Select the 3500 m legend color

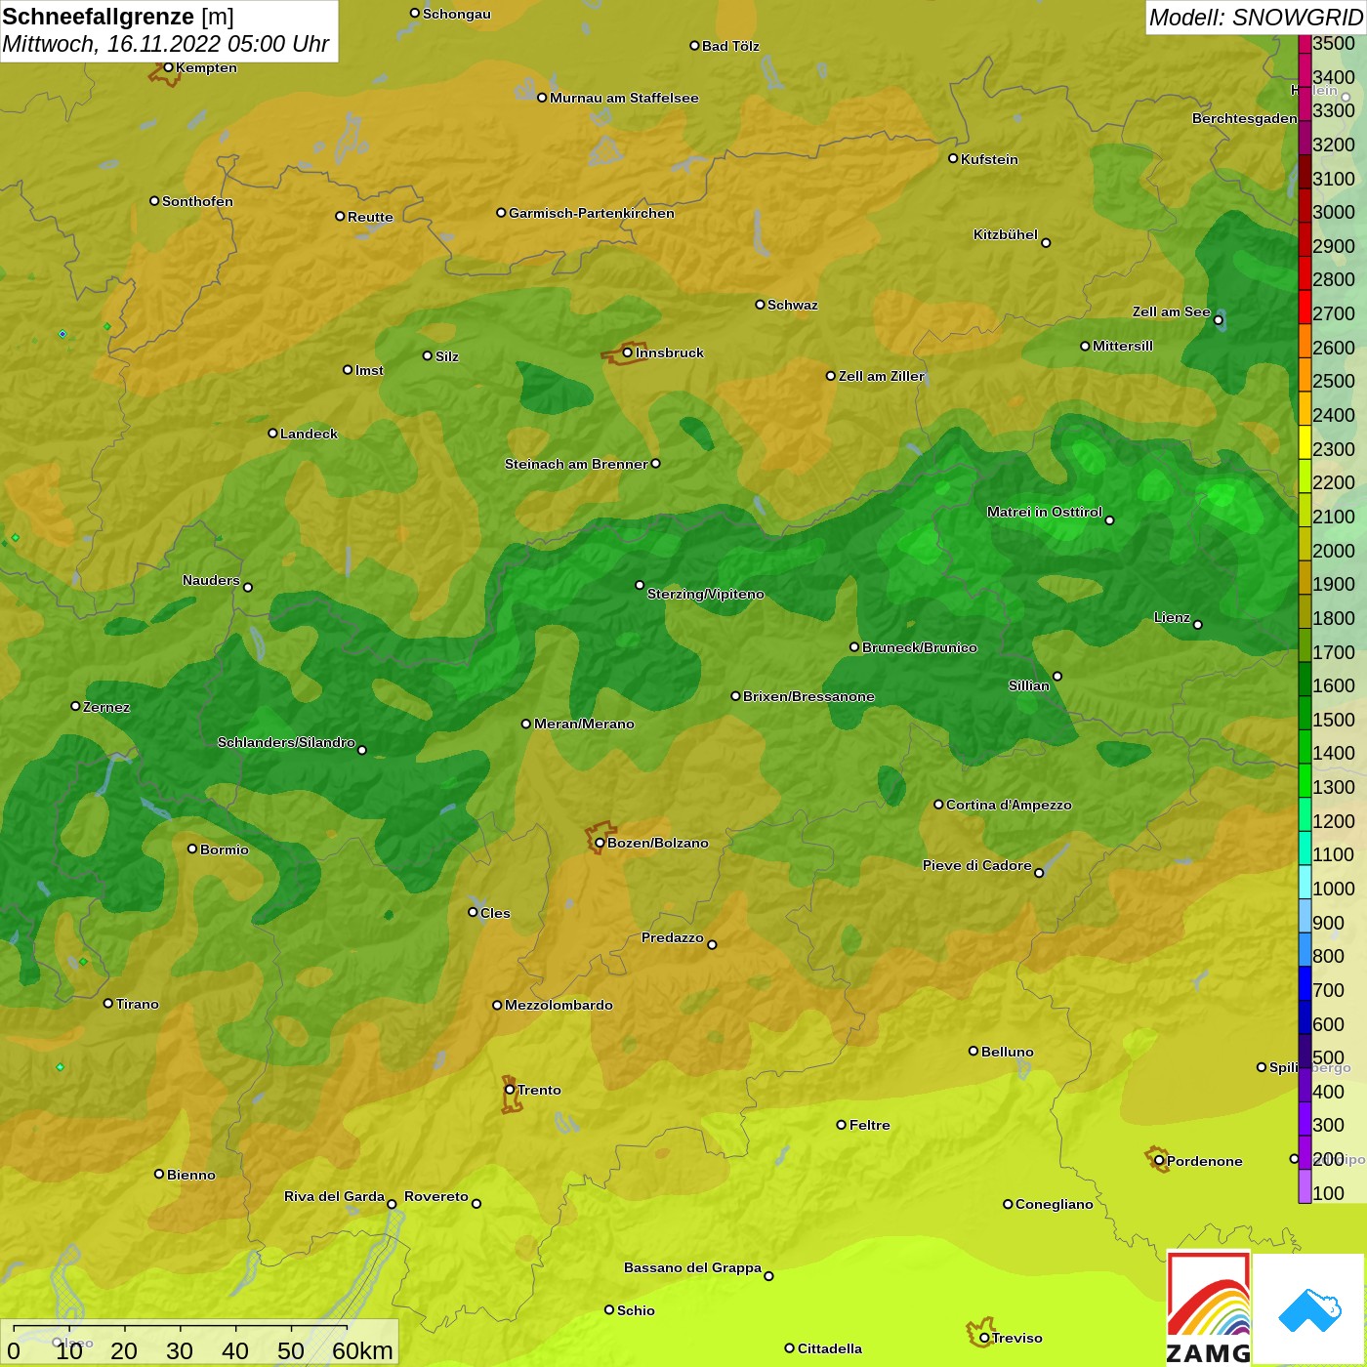(1305, 44)
